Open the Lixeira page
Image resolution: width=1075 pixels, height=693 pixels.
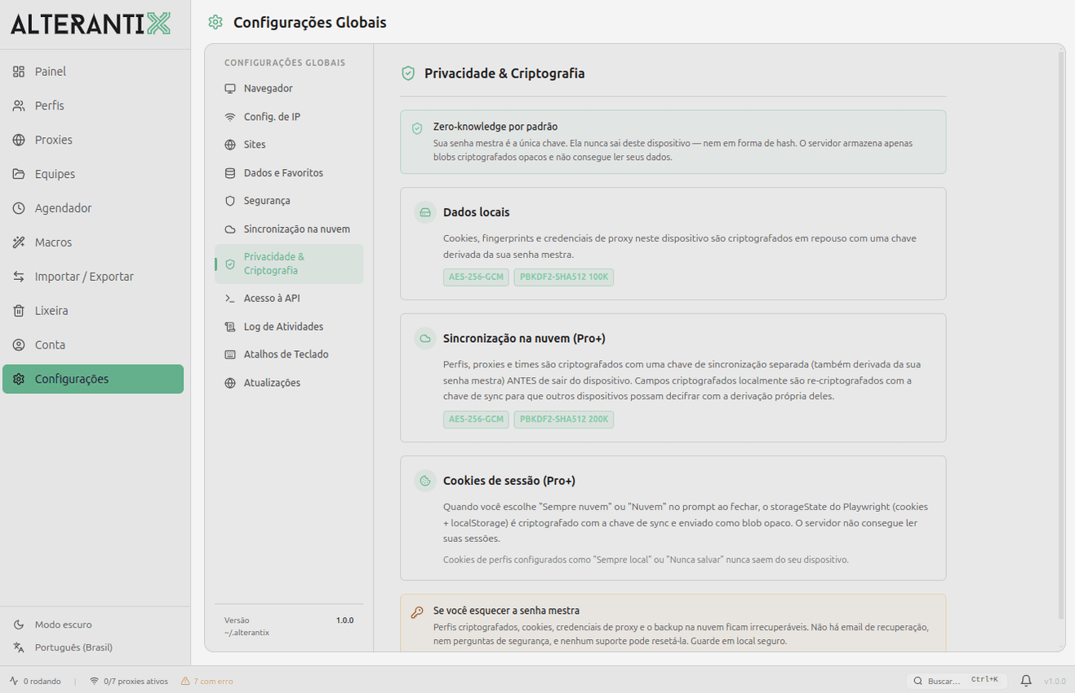click(93, 311)
